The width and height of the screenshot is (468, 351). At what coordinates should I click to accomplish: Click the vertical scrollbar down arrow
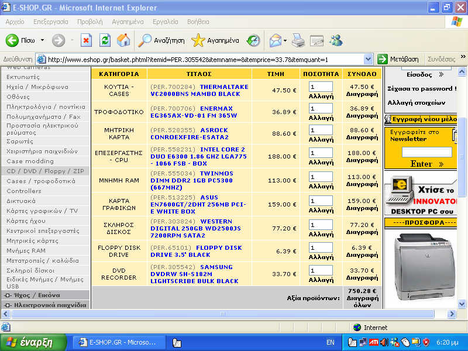[462, 304]
